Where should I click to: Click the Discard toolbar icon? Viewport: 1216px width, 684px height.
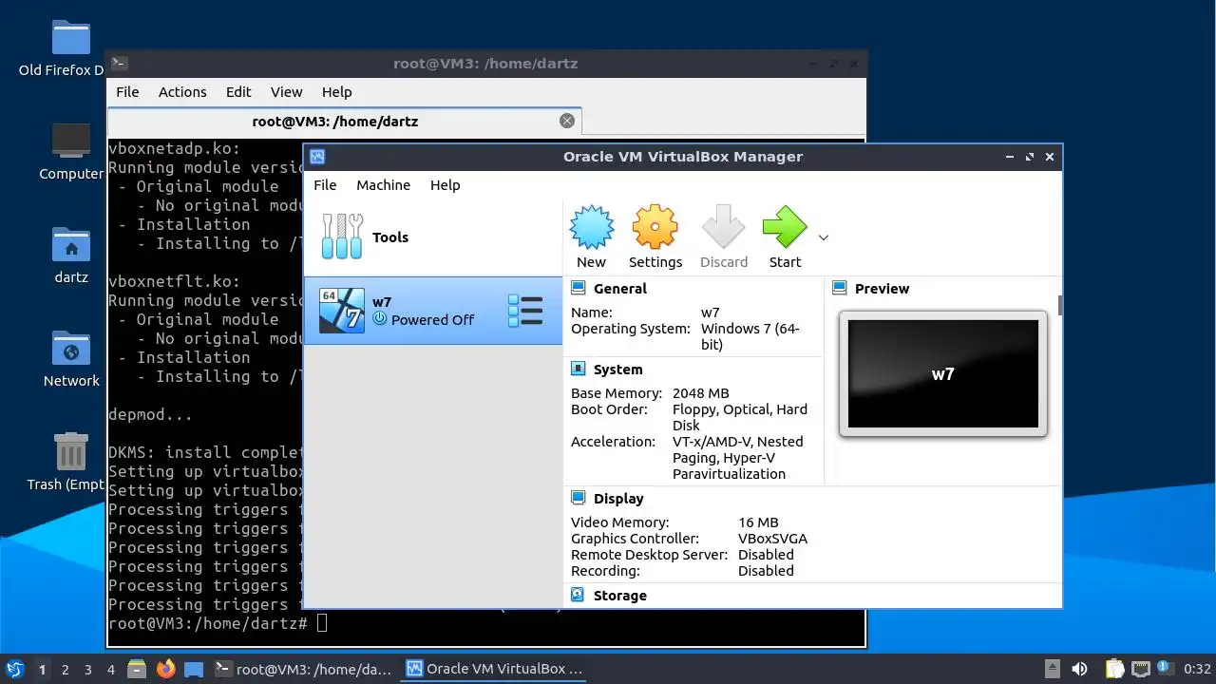pyautogui.click(x=724, y=237)
